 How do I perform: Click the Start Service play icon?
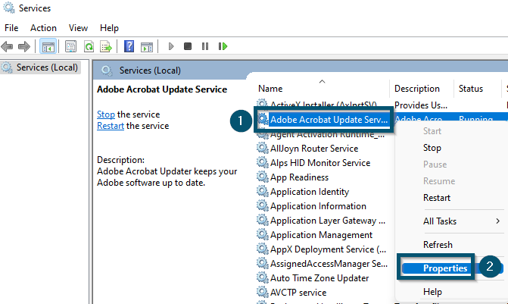171,46
